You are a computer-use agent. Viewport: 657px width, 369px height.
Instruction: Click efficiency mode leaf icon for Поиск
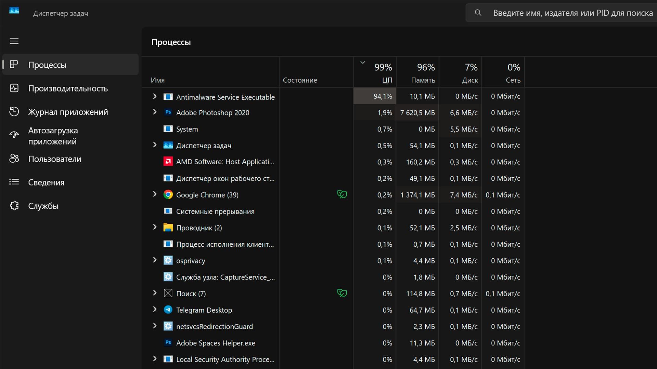(342, 293)
